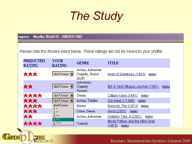Click genre text "Drama" for Citizen Kane

pos(81,95)
